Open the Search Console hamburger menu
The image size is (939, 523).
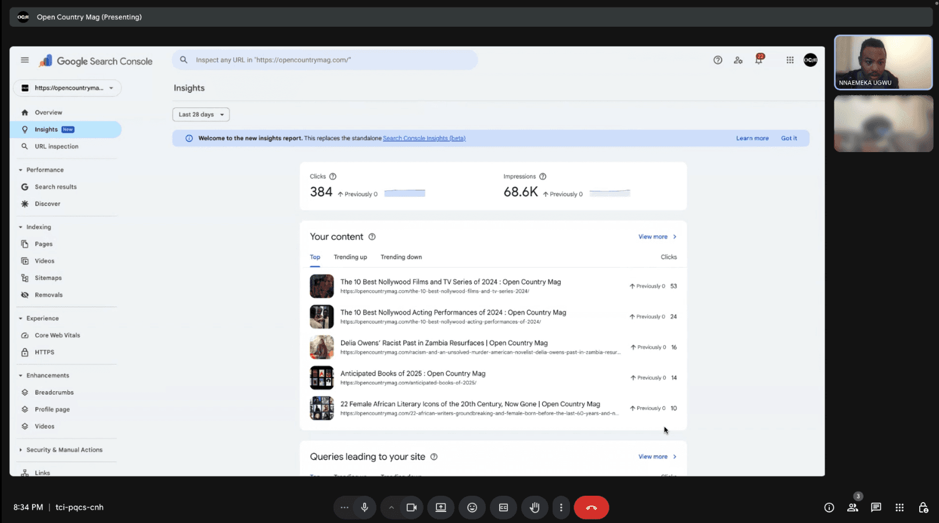pos(24,60)
